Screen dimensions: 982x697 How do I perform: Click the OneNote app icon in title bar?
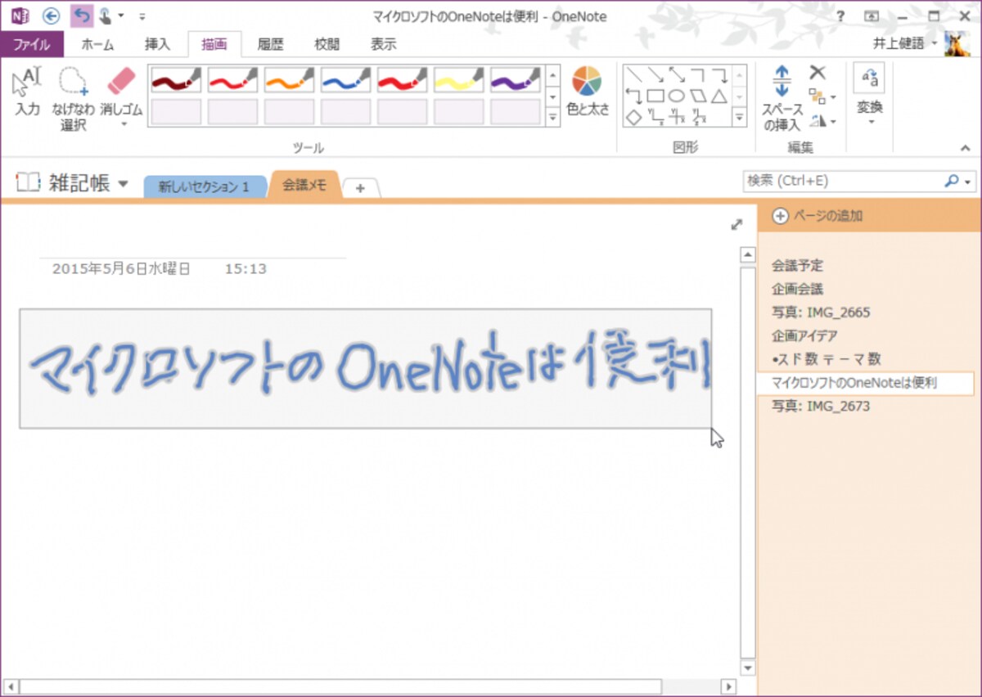click(20, 16)
